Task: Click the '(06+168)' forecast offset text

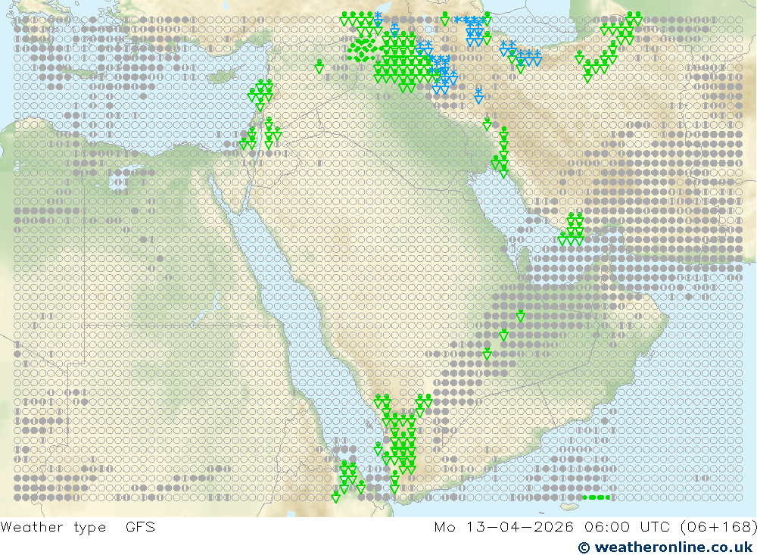Action: click(x=718, y=526)
